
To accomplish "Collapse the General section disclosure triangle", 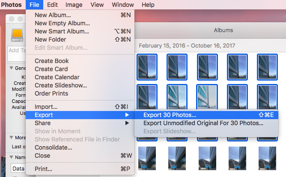I will [11, 68].
